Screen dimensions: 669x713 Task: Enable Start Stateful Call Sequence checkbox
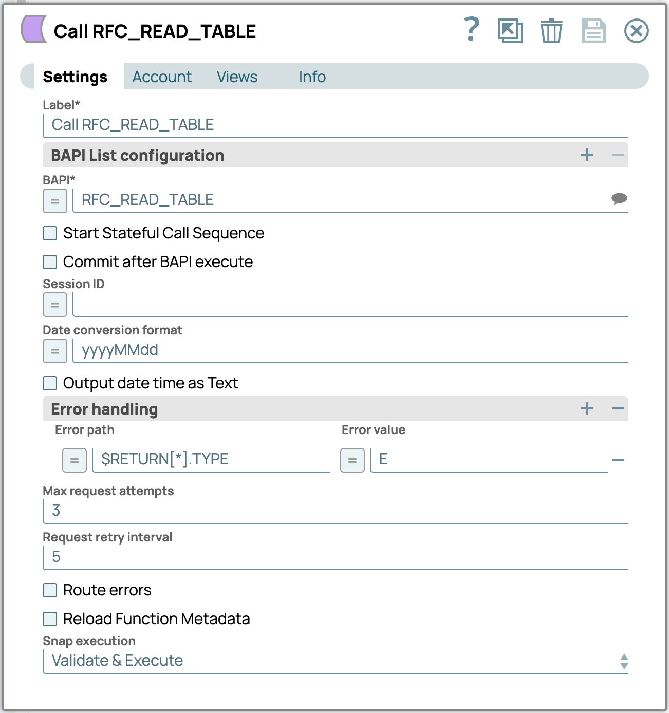(50, 233)
